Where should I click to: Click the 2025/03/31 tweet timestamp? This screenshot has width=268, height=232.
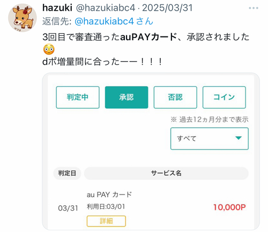click(167, 8)
